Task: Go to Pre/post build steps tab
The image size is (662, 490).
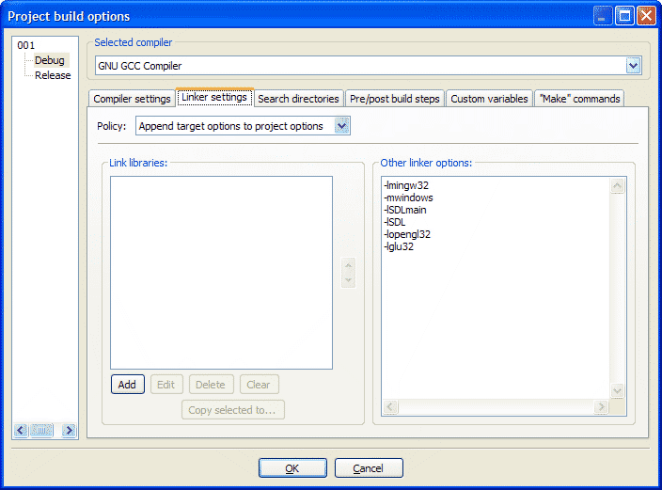Action: coord(394,99)
